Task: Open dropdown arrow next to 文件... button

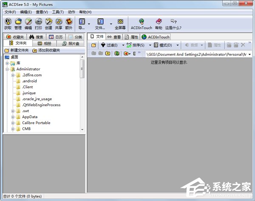Action: click(111, 24)
